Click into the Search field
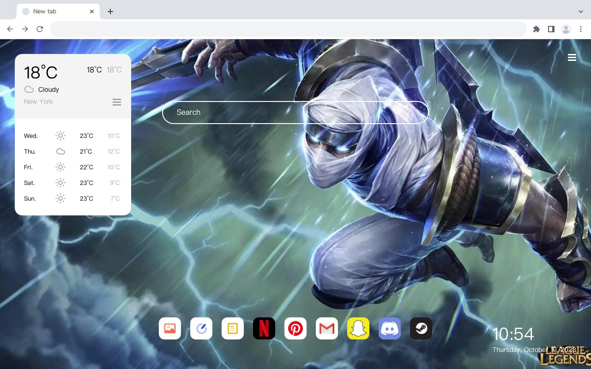The width and height of the screenshot is (591, 369). 295,113
